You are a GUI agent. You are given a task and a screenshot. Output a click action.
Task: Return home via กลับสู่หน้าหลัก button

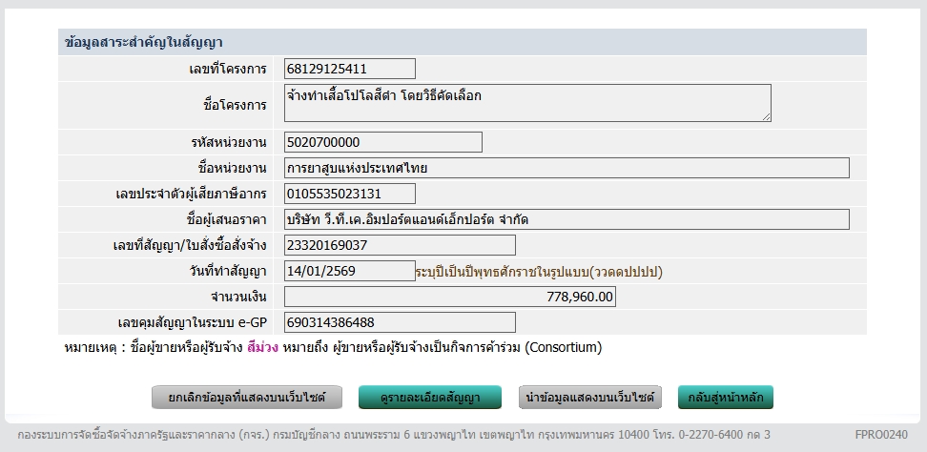726,398
